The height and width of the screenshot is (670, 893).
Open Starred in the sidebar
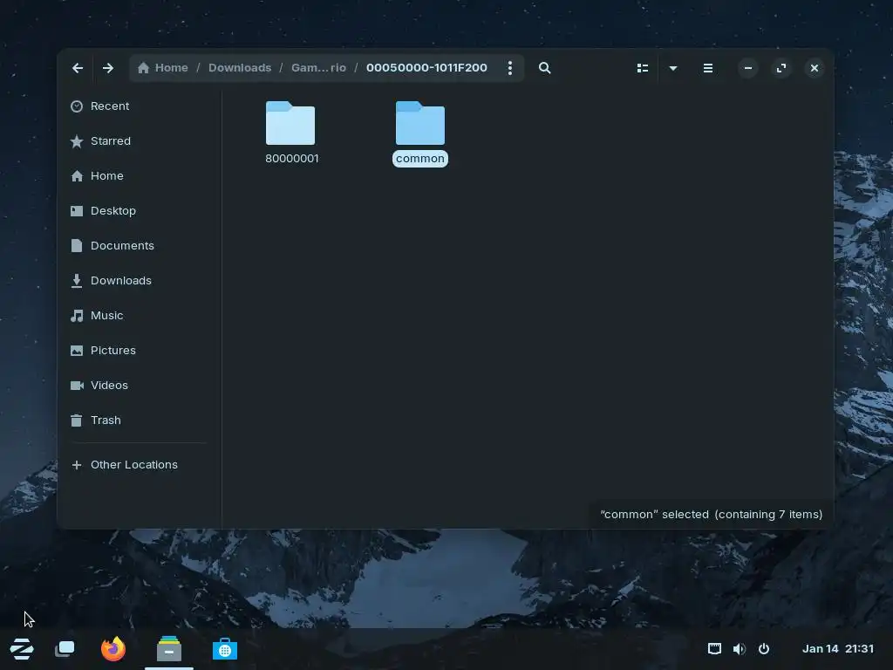pos(139,140)
